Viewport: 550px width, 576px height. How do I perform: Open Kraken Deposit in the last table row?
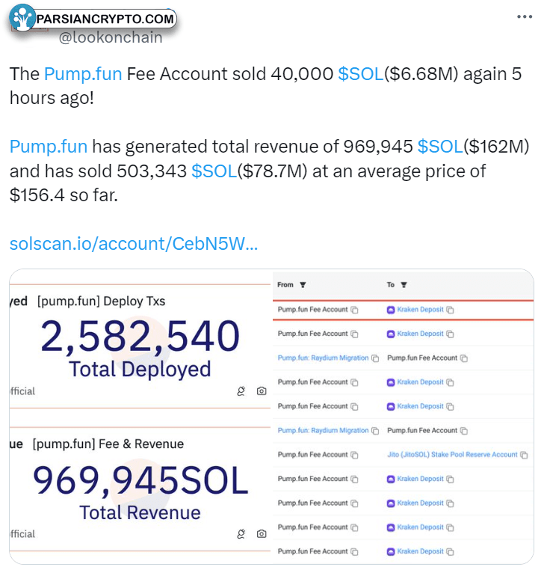pyautogui.click(x=420, y=551)
